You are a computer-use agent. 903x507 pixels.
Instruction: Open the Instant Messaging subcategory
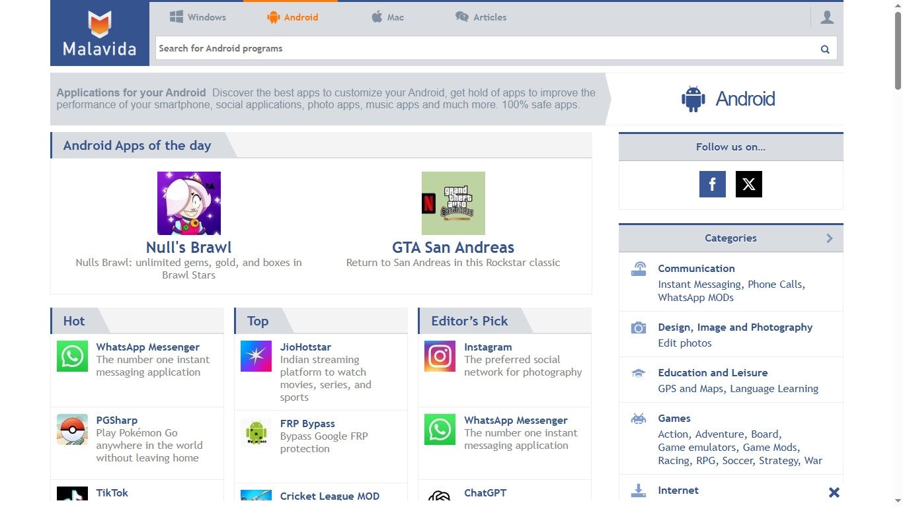coord(700,285)
